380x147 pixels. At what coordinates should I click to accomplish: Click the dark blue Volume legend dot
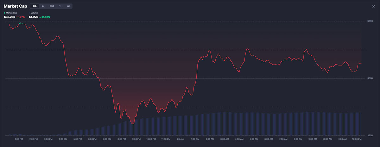(x=29, y=13)
